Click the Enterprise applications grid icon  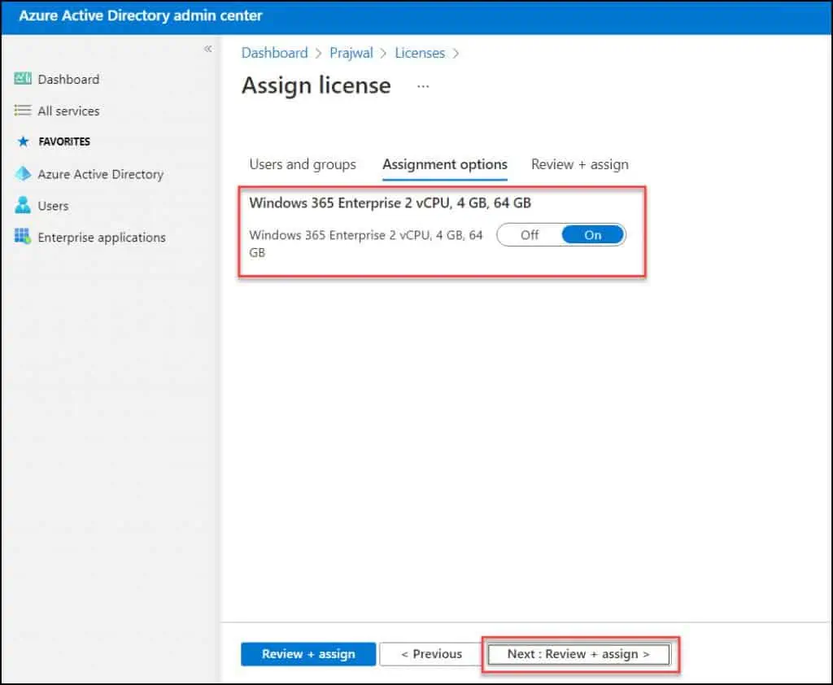point(22,237)
